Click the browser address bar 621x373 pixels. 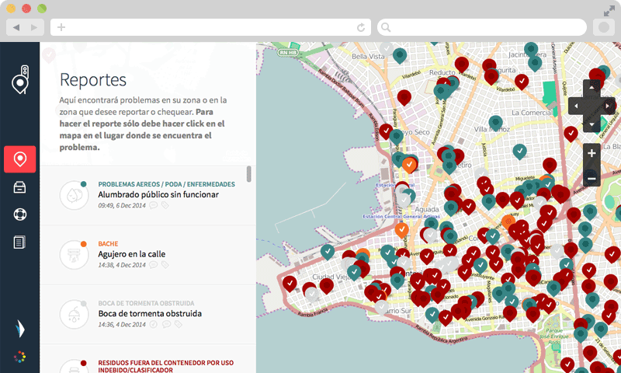(x=210, y=27)
